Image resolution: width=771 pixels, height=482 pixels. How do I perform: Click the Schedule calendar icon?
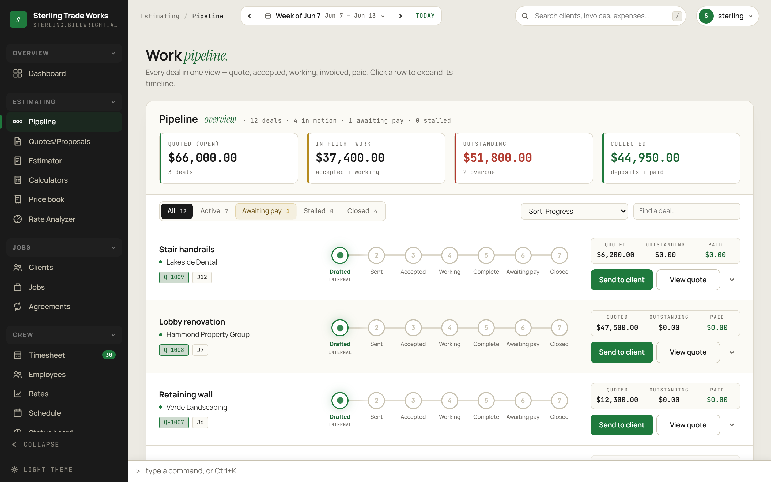click(17, 413)
